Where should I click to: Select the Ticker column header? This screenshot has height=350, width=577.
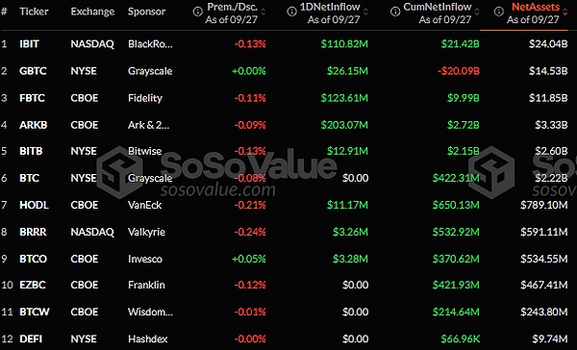coord(34,12)
